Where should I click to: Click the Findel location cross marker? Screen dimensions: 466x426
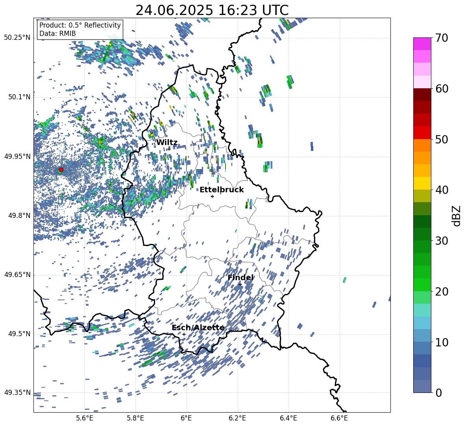point(240,285)
